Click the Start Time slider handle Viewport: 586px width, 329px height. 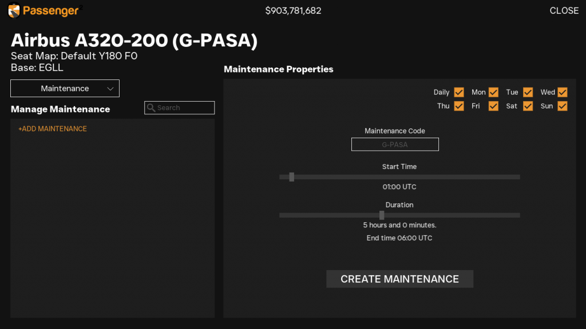[292, 177]
